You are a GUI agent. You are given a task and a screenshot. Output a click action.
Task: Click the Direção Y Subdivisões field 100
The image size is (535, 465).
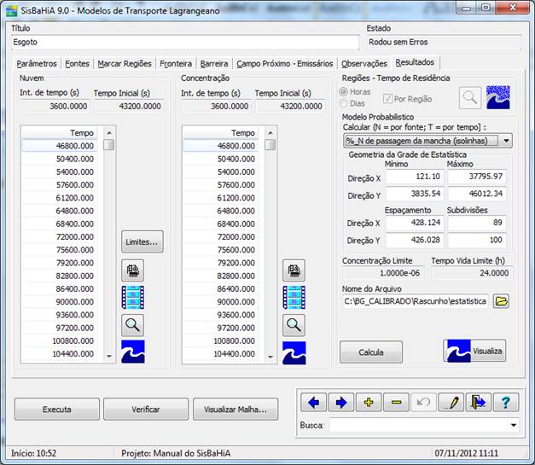coord(477,240)
